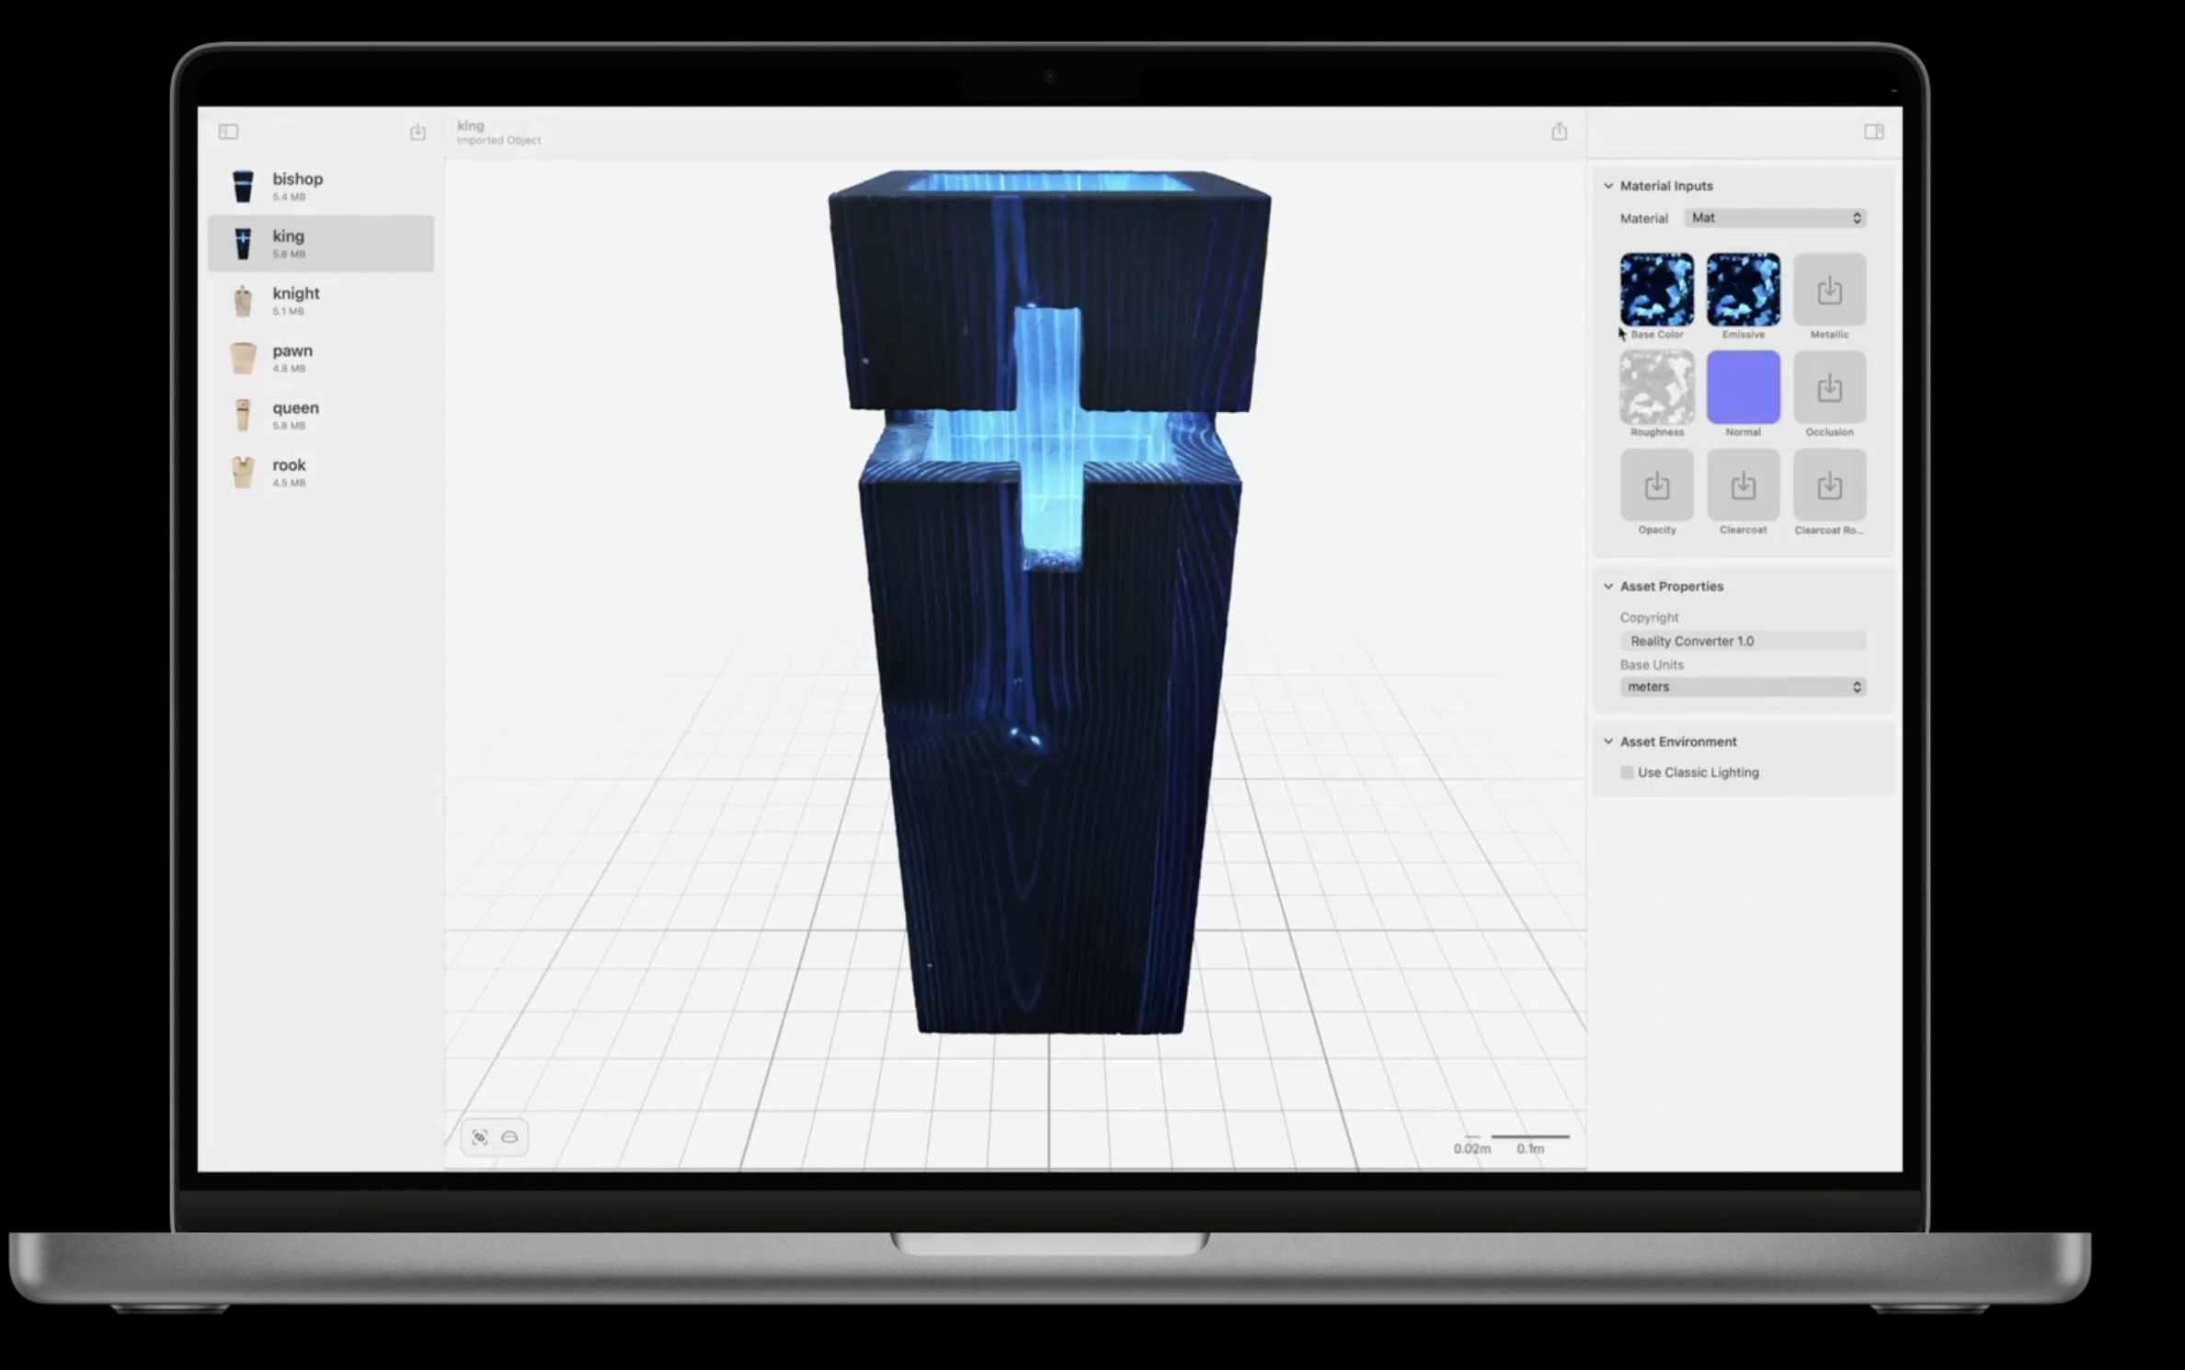The width and height of the screenshot is (2185, 1370).
Task: Toggle the left sidebar panel icon
Action: (228, 132)
